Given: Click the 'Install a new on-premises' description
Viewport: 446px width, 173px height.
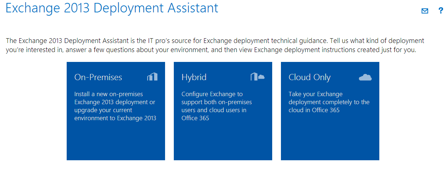Looking at the screenshot, I should click(115, 106).
